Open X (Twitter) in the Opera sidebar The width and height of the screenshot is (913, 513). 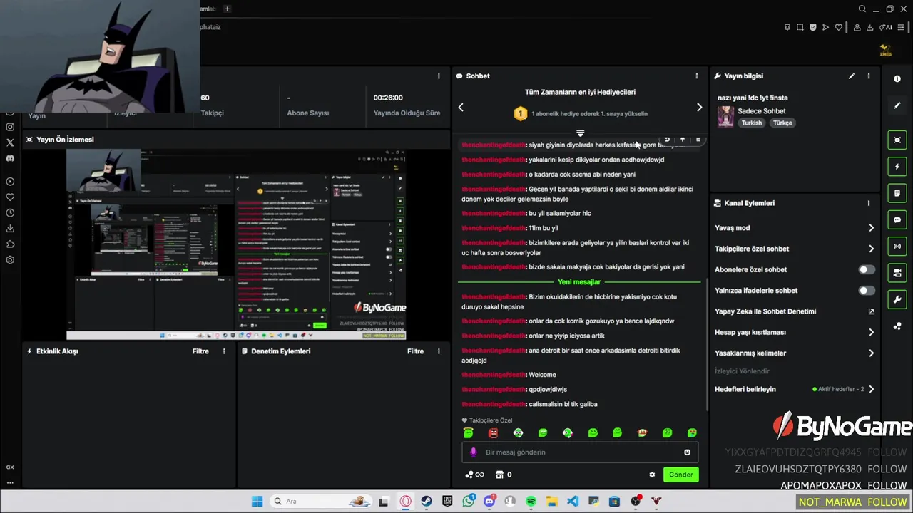(10, 142)
